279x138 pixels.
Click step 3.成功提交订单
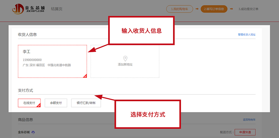(x=249, y=9)
